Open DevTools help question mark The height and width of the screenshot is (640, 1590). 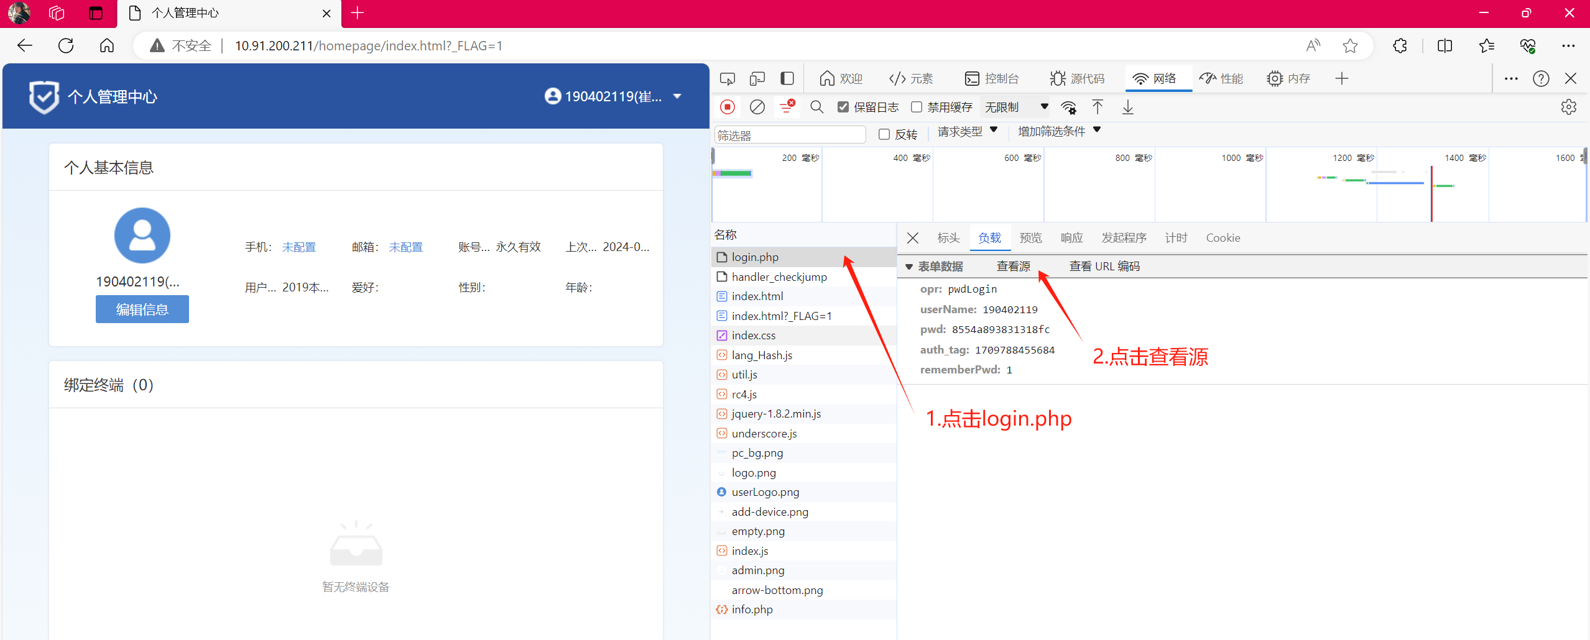click(x=1541, y=78)
